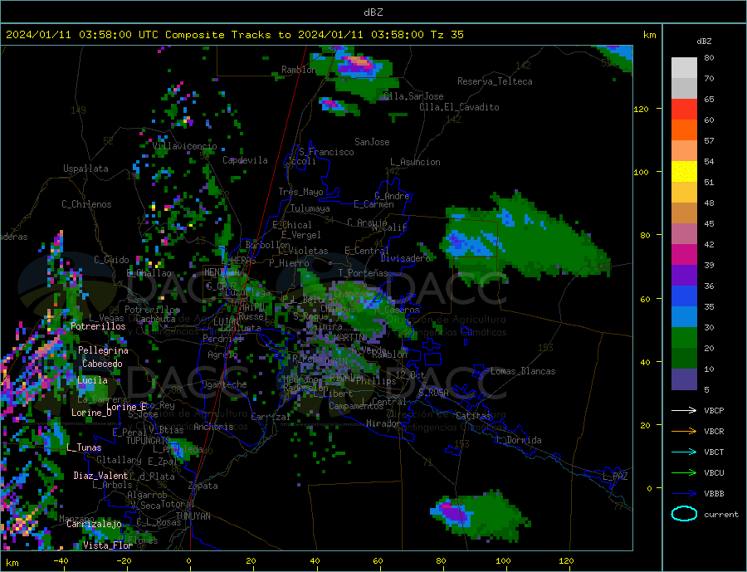Click the 'L_Tunas' place label
The height and width of the screenshot is (572, 747).
click(84, 447)
